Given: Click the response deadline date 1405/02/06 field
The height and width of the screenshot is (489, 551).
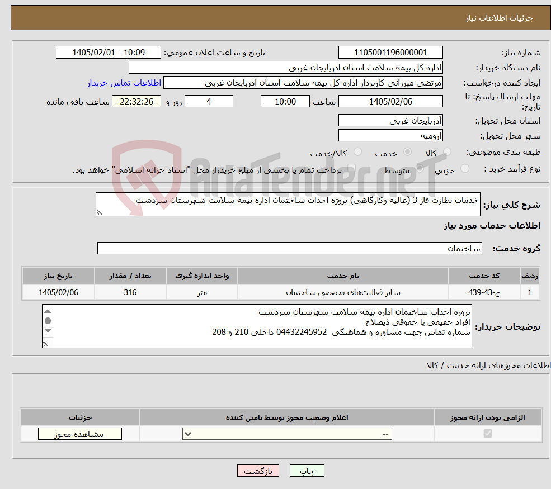Looking at the screenshot, I should pyautogui.click(x=390, y=102).
